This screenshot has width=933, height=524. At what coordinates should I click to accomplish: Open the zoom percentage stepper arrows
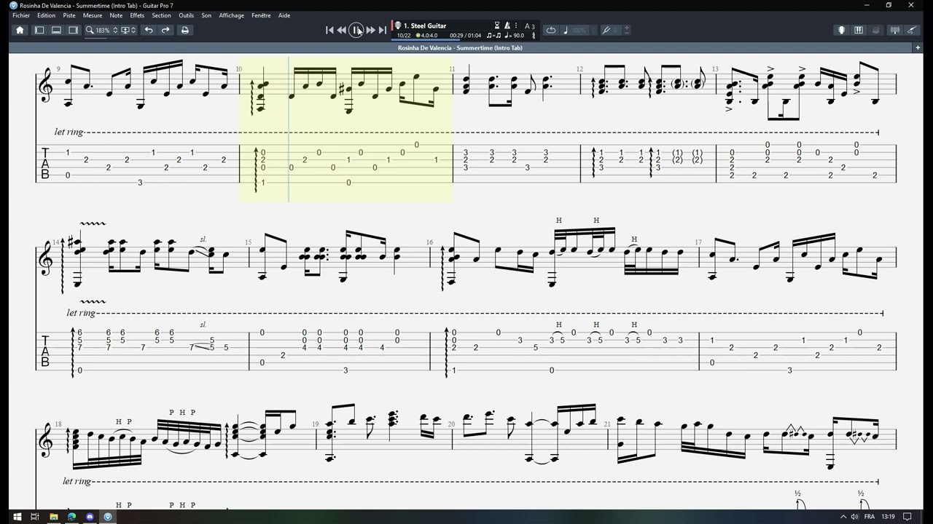114,30
